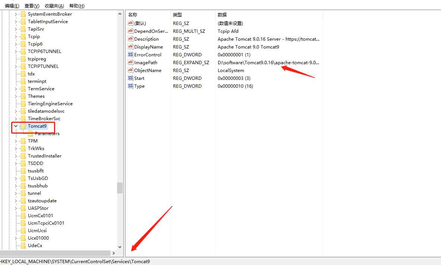Click the string icon beside the (默认) value
The width and height of the screenshot is (441, 265).
tap(130, 23)
